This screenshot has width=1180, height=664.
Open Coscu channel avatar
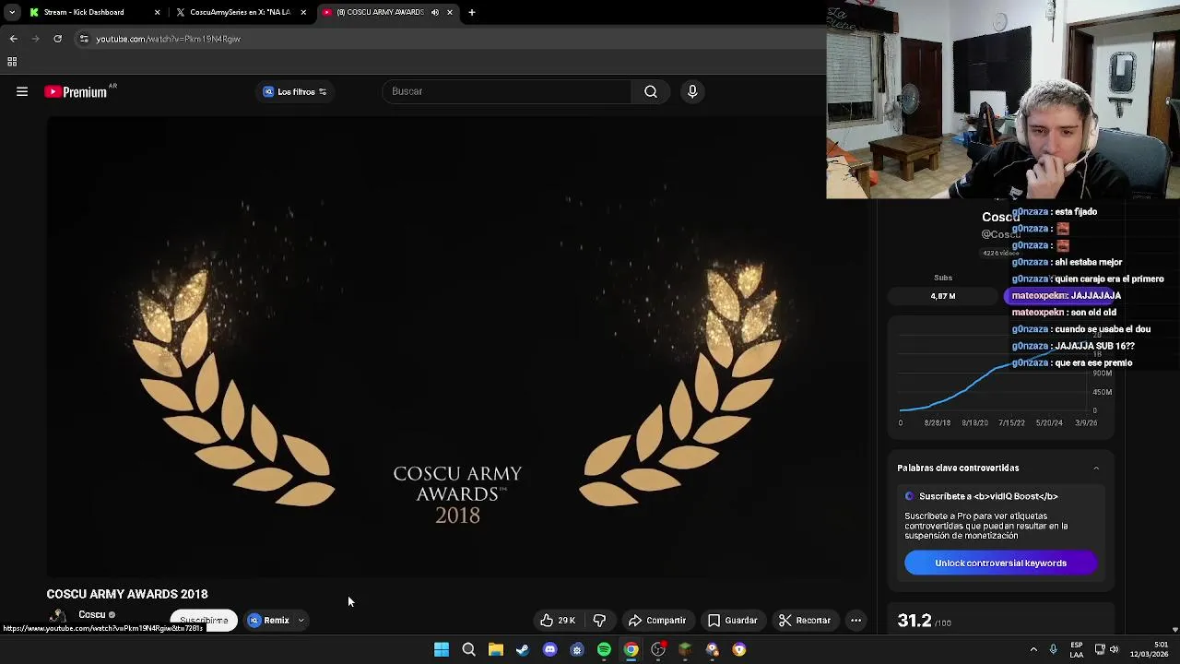tap(58, 617)
